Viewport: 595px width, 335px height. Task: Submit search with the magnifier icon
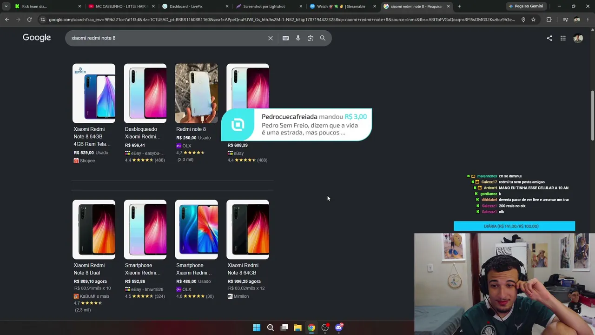click(323, 38)
